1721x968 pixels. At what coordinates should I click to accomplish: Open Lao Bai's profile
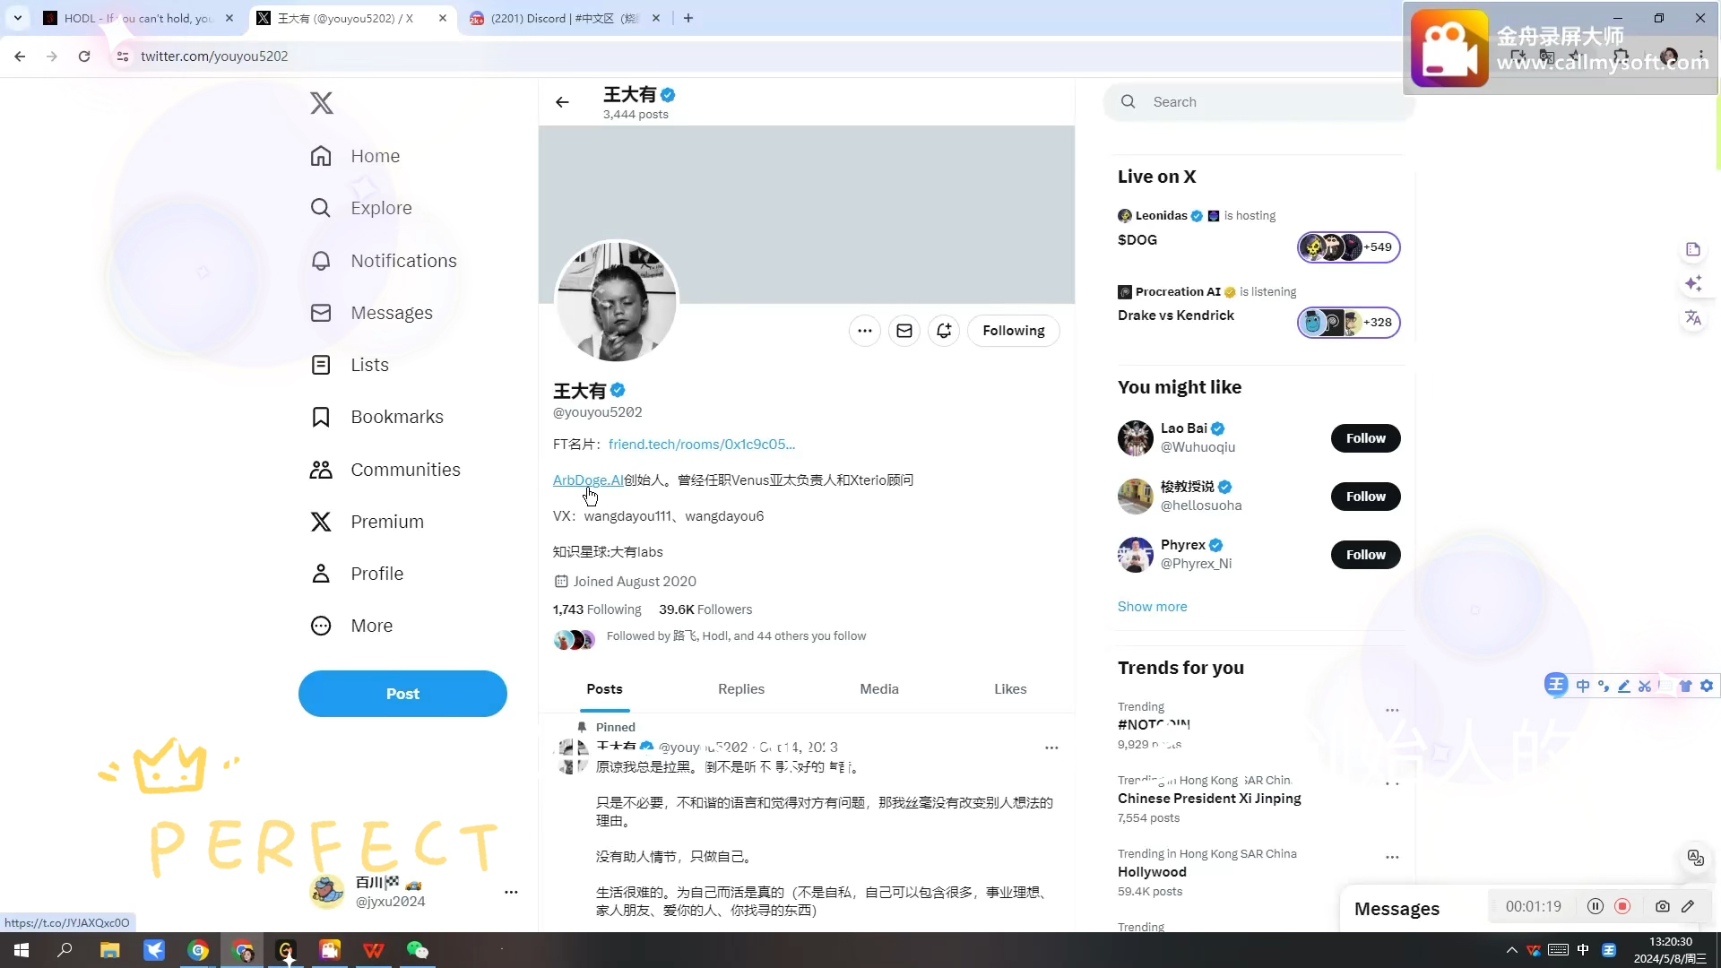pos(1184,428)
